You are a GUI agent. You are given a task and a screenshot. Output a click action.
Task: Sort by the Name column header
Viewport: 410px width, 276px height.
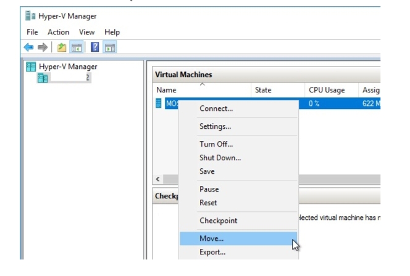point(202,90)
